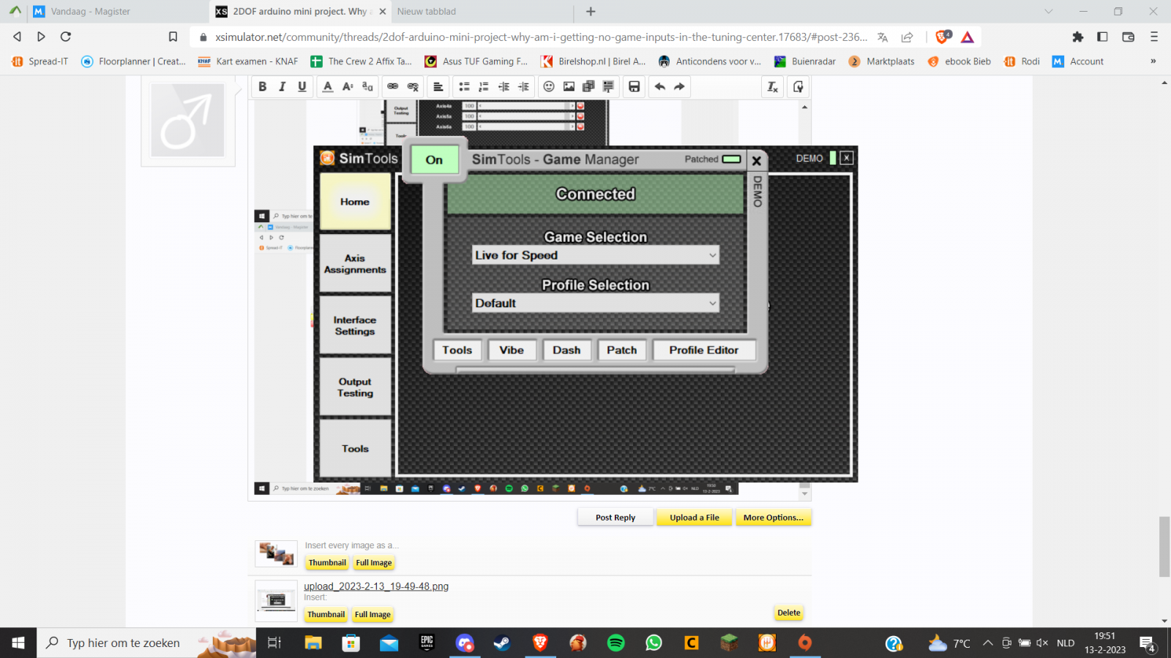Insert every image as Full Image

tap(374, 563)
